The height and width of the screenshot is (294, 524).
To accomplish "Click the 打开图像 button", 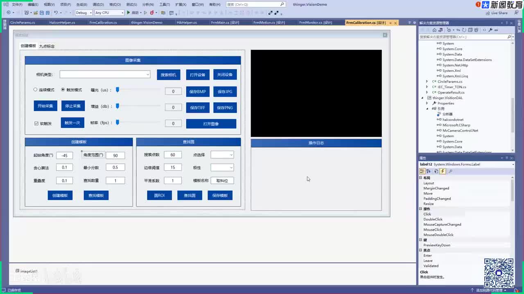I will pos(211,124).
